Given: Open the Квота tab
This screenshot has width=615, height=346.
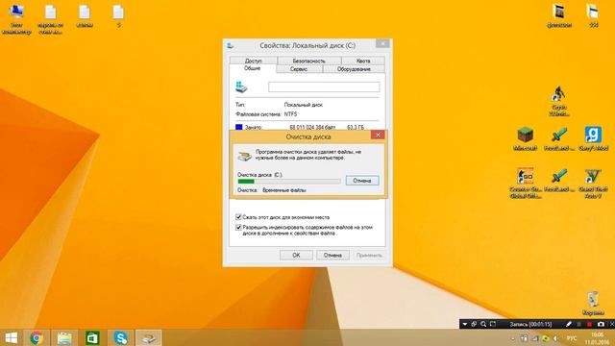Looking at the screenshot, I should pyautogui.click(x=363, y=61).
